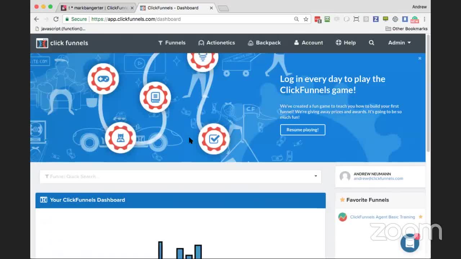Click the spiral extension icon
The width and height of the screenshot is (461, 259).
click(x=395, y=19)
